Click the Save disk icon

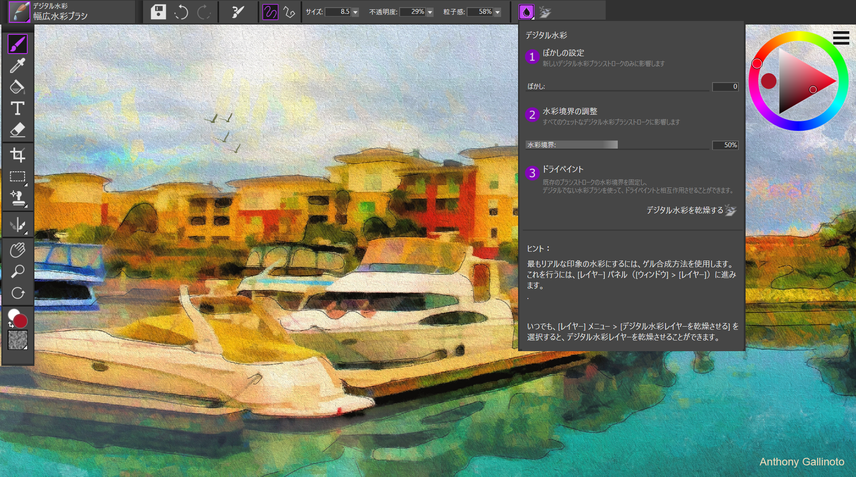tap(158, 12)
